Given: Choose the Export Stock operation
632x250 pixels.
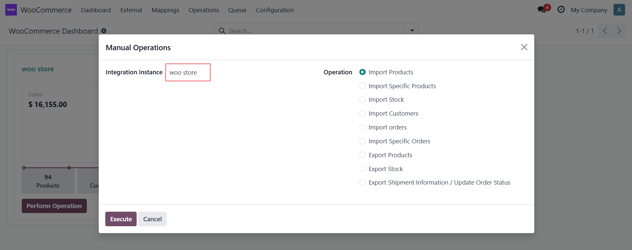Looking at the screenshot, I should pyautogui.click(x=362, y=169).
